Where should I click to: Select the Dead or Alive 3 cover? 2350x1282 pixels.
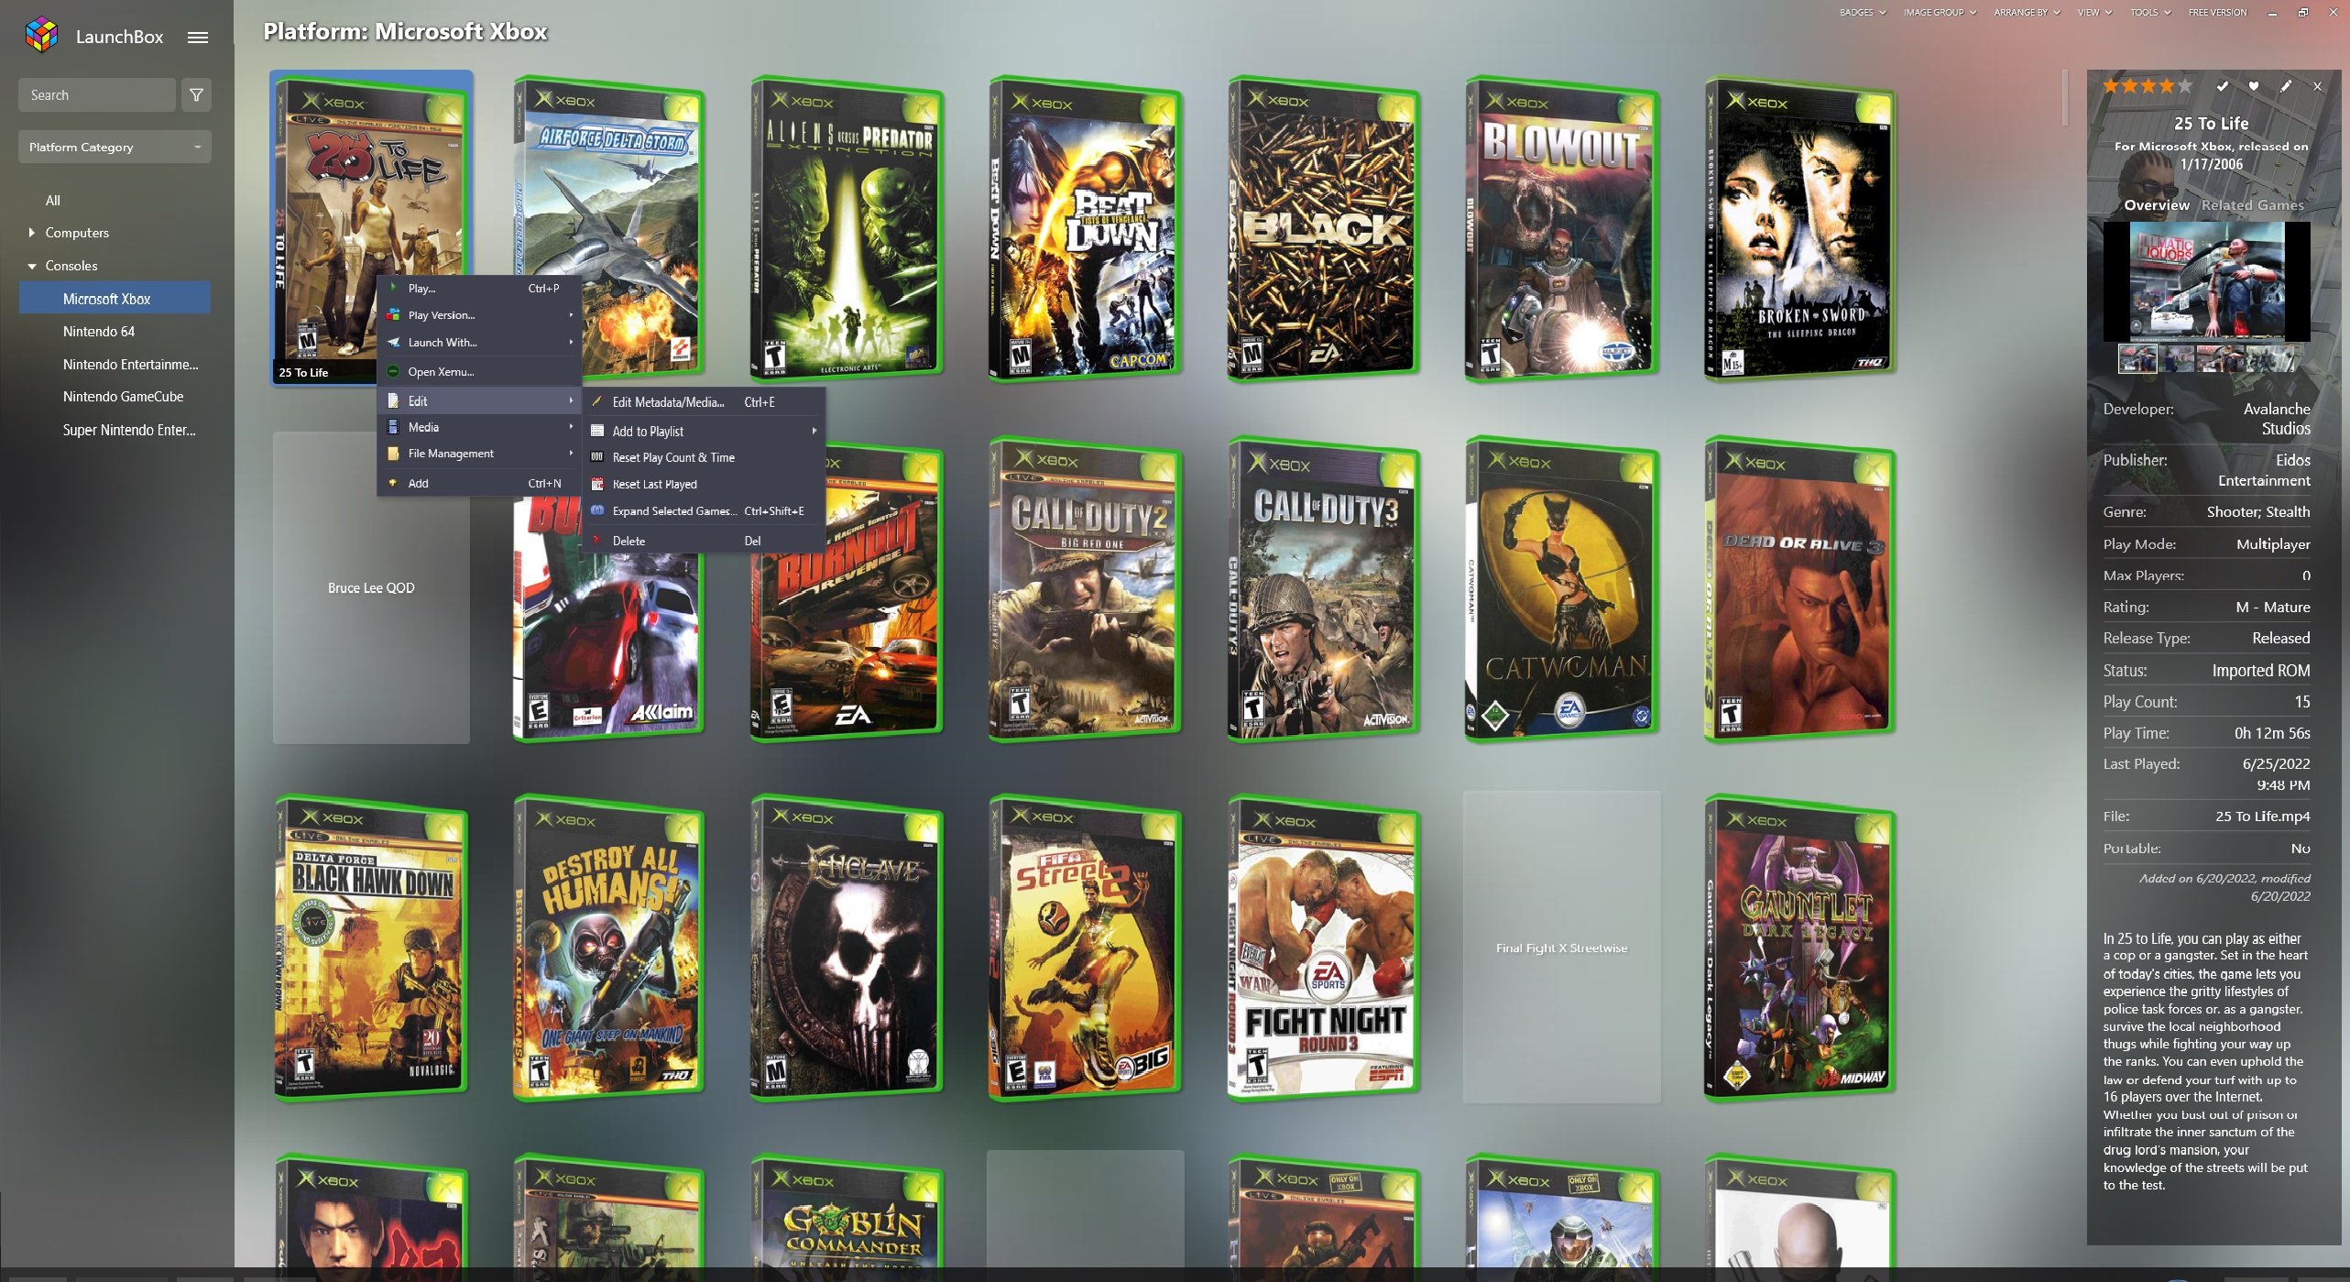[x=1799, y=589]
